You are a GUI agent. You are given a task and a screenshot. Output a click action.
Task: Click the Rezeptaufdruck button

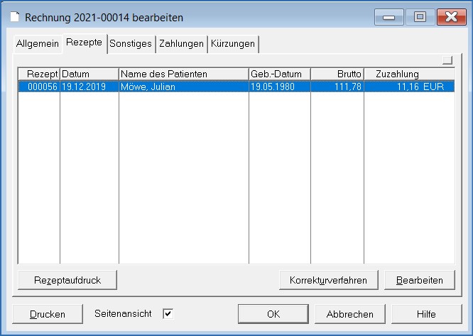[x=67, y=280]
